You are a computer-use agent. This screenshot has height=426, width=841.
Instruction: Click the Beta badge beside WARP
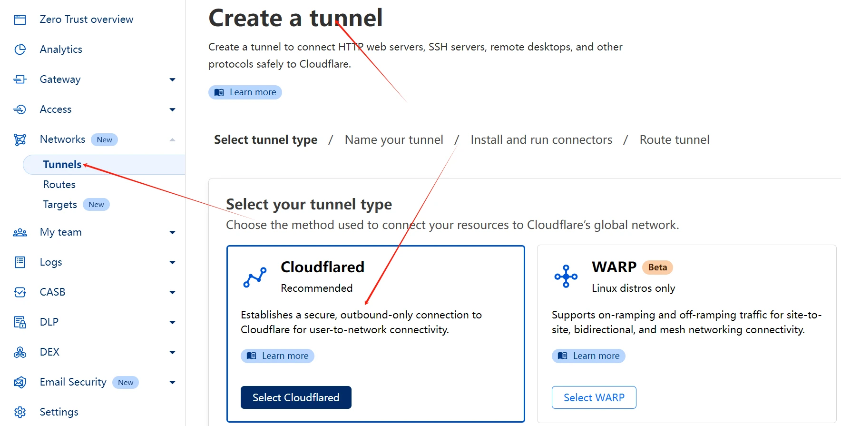[x=658, y=267]
